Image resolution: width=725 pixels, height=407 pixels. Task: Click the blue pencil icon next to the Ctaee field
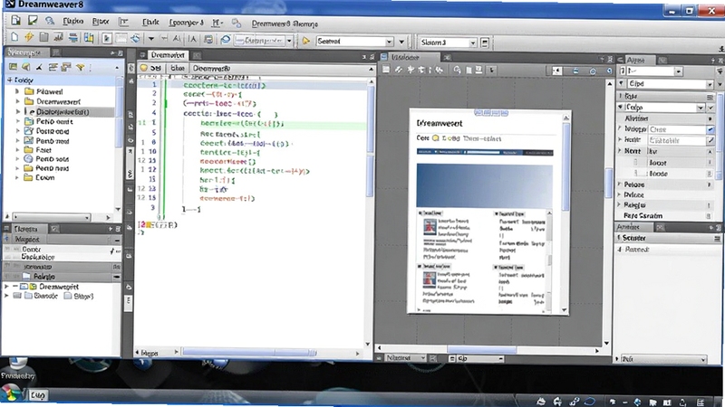(x=710, y=129)
